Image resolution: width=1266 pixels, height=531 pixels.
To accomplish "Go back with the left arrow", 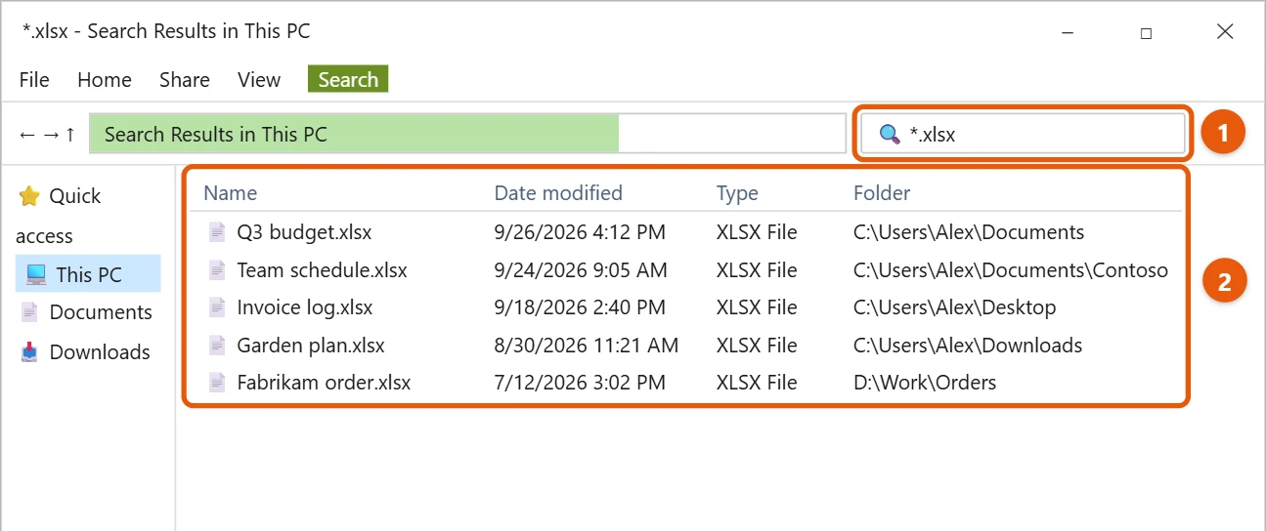I will (27, 134).
